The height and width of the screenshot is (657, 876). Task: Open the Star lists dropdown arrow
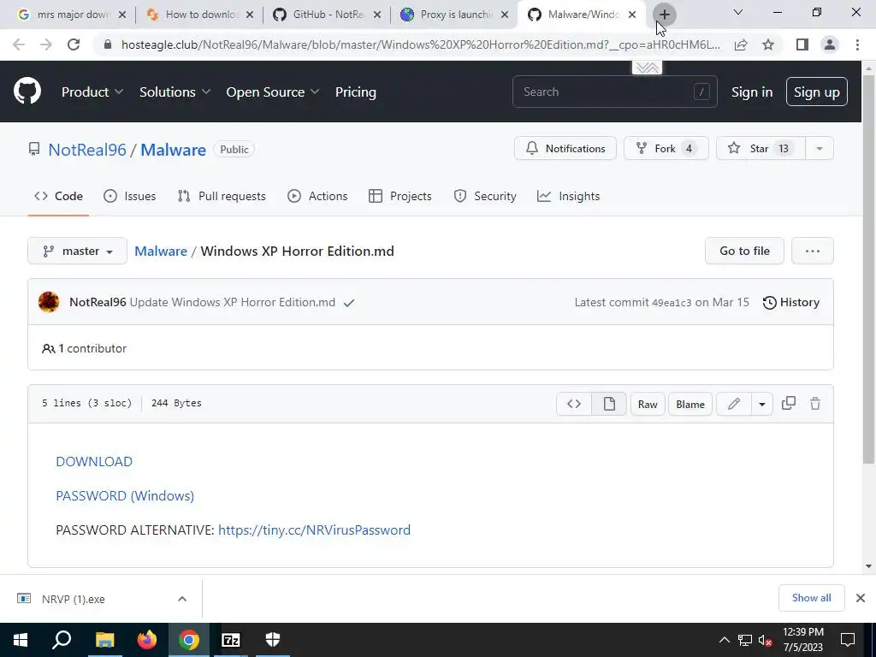coord(819,149)
